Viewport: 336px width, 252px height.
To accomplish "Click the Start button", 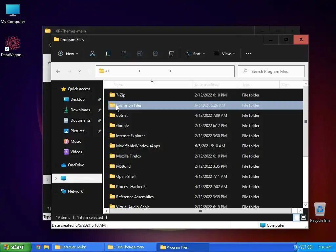I will [x=15, y=247].
